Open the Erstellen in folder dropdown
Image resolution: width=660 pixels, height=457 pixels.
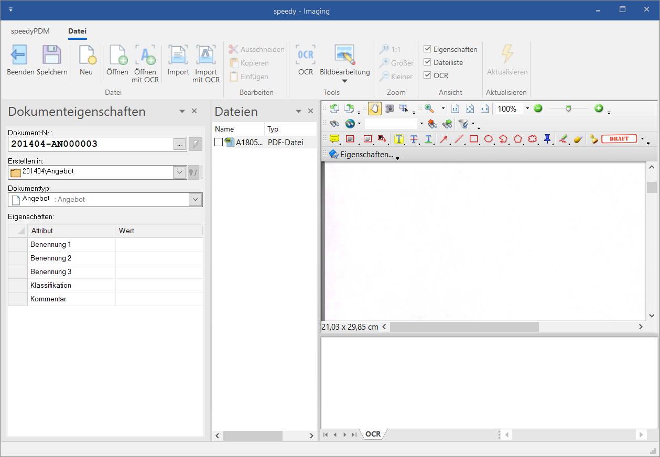(x=179, y=172)
